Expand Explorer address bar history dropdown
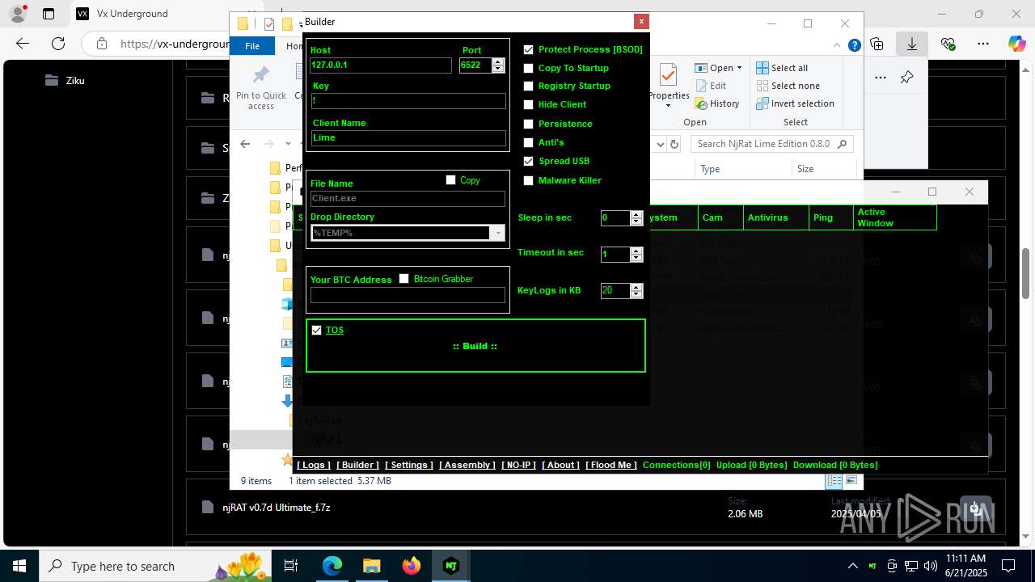 (x=659, y=144)
